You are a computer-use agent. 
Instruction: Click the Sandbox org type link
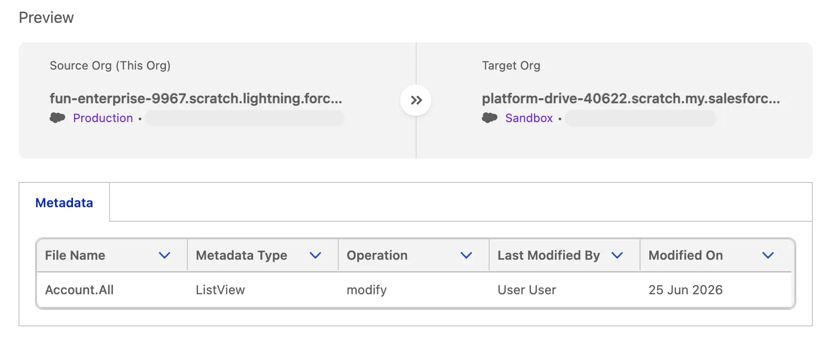pos(529,118)
